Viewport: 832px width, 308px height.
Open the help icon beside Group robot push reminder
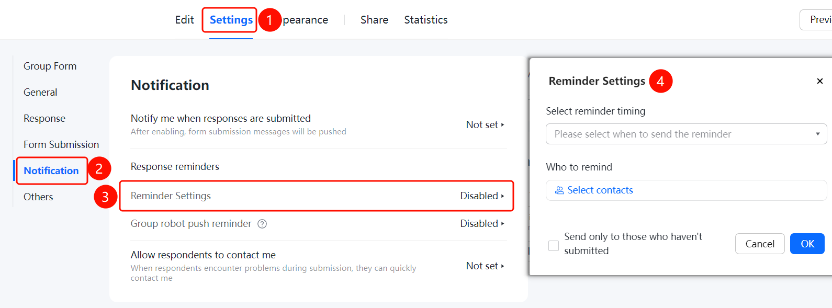[262, 224]
